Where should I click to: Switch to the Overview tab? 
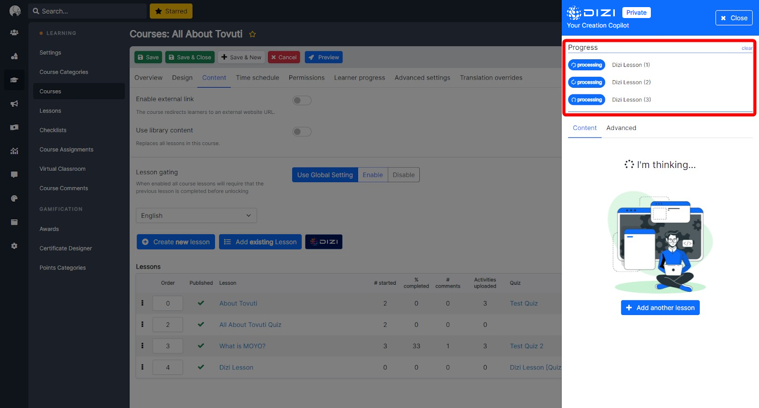[148, 78]
